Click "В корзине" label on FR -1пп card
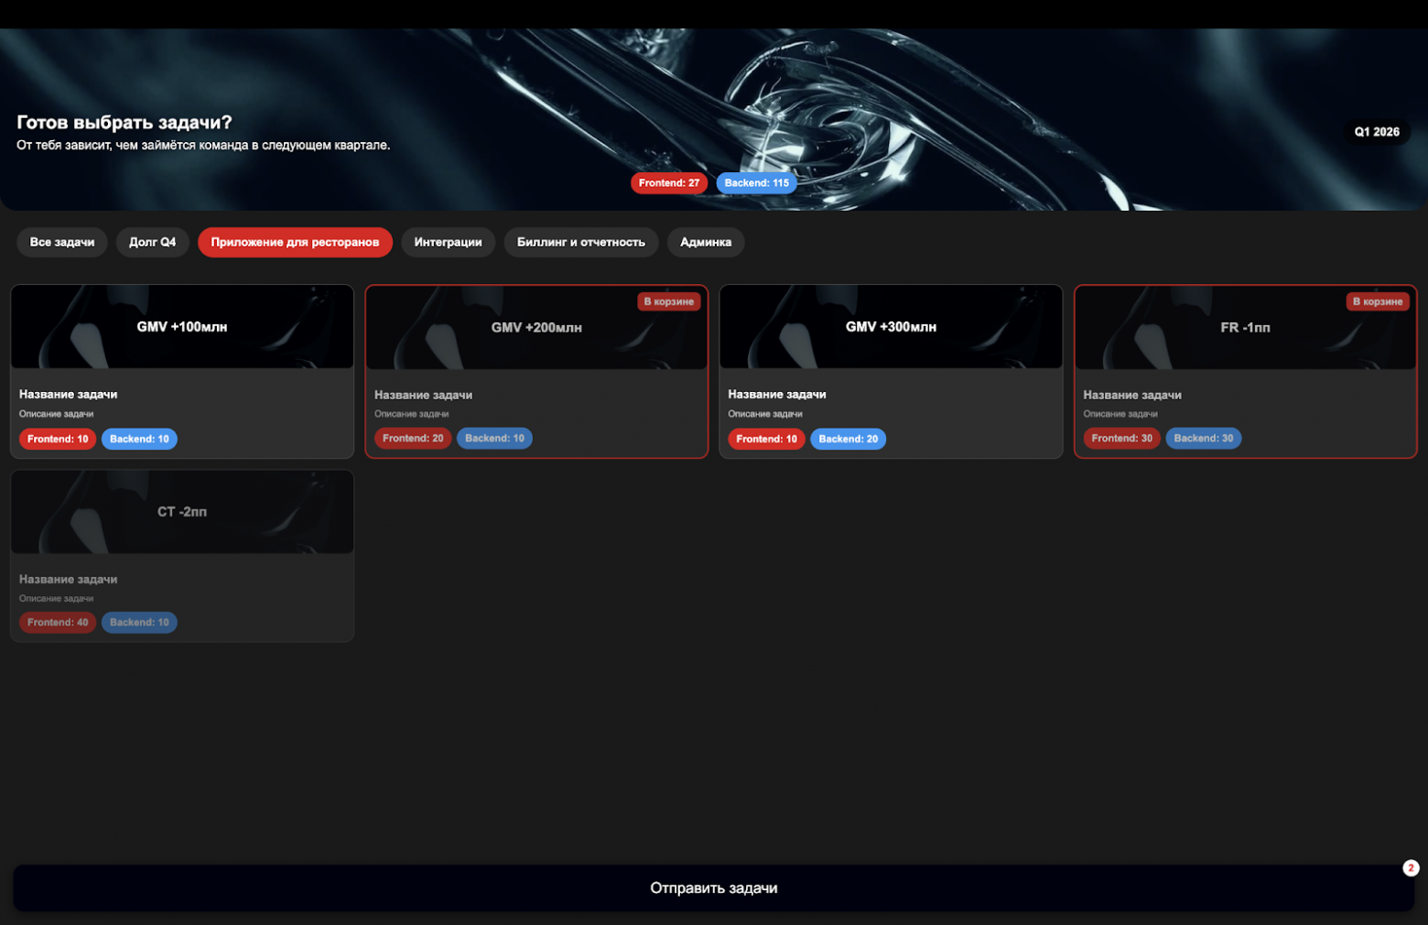 tap(1378, 301)
